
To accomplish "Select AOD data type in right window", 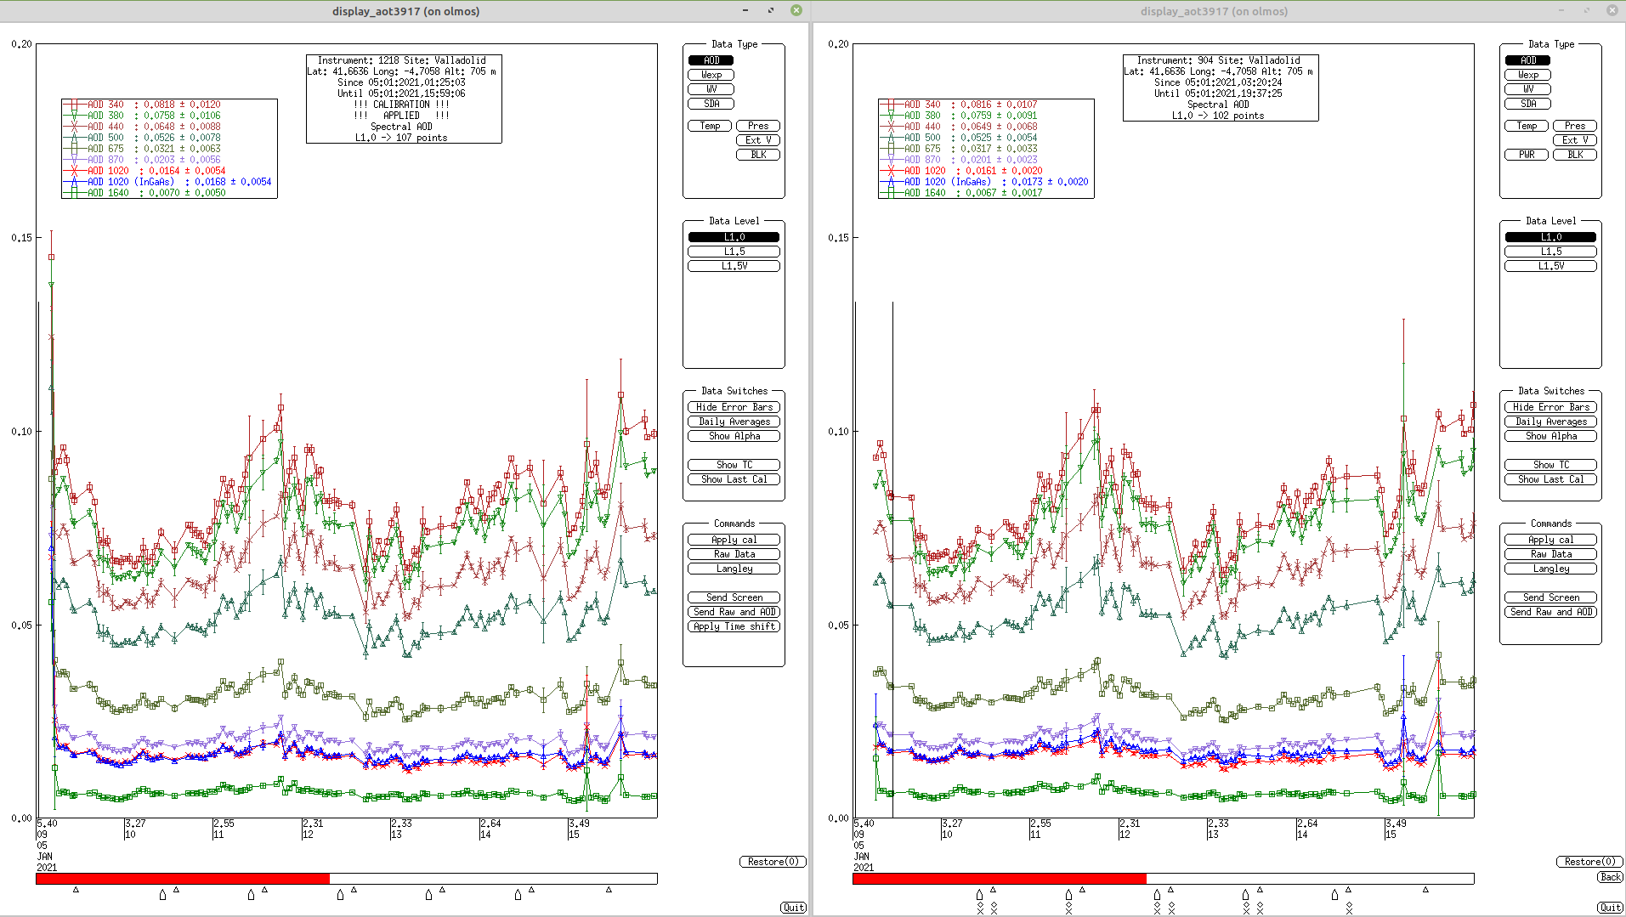I will 1527,60.
